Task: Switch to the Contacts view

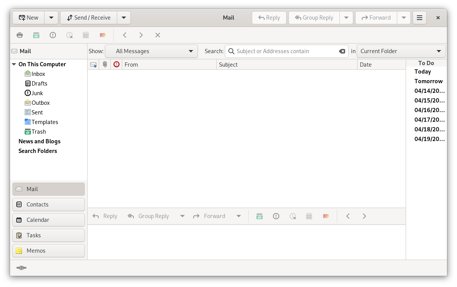Action: (49, 205)
